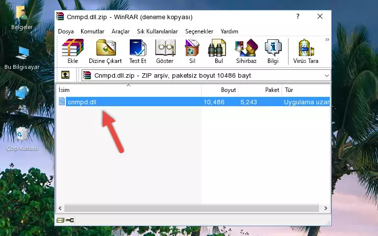Image resolution: width=378 pixels, height=236 pixels.
Task: Click the horizontal scrollbar track
Action: tap(192, 208)
